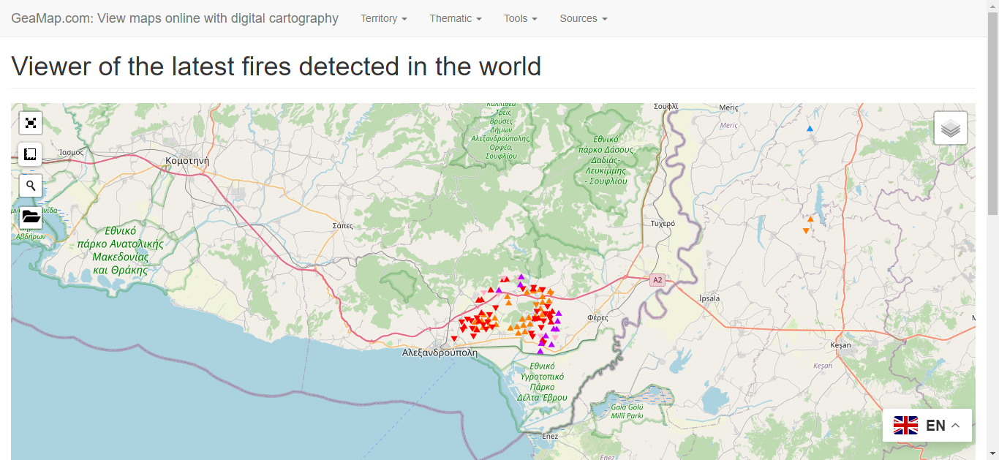Toggle fullscreen map view
Image resolution: width=999 pixels, height=460 pixels.
(31, 123)
